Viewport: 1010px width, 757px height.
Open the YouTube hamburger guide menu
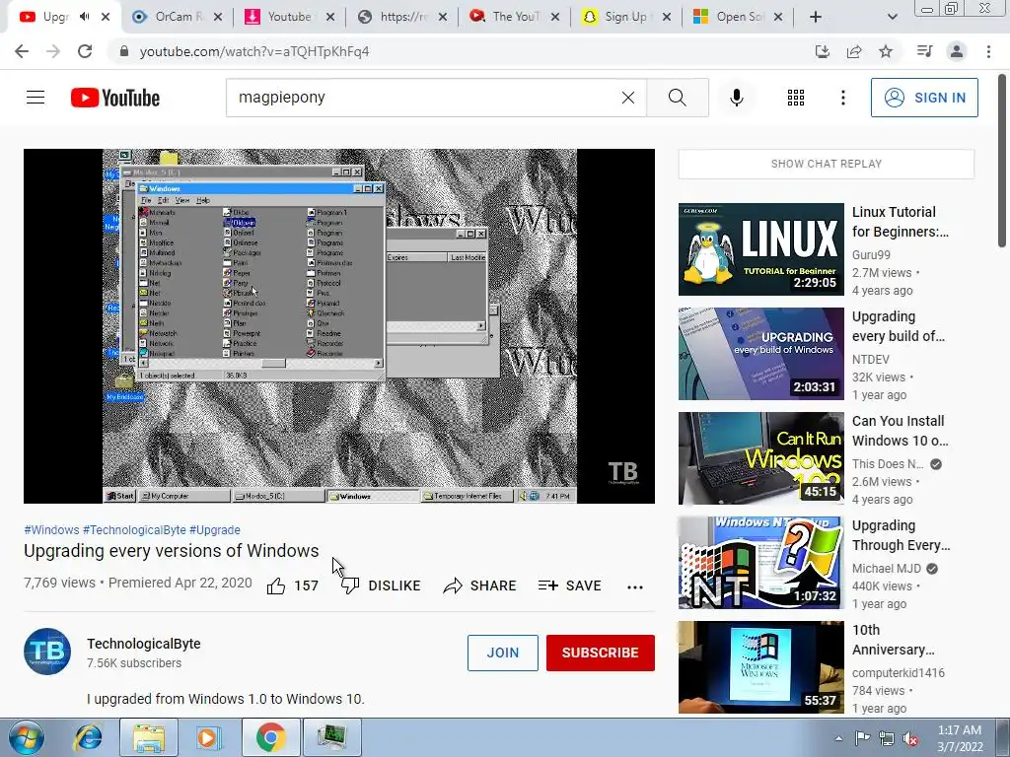pyautogui.click(x=36, y=98)
